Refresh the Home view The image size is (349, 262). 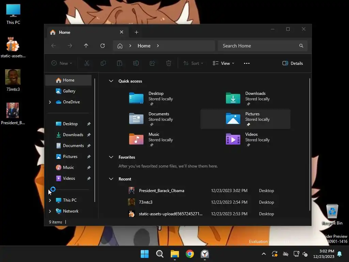point(103,46)
